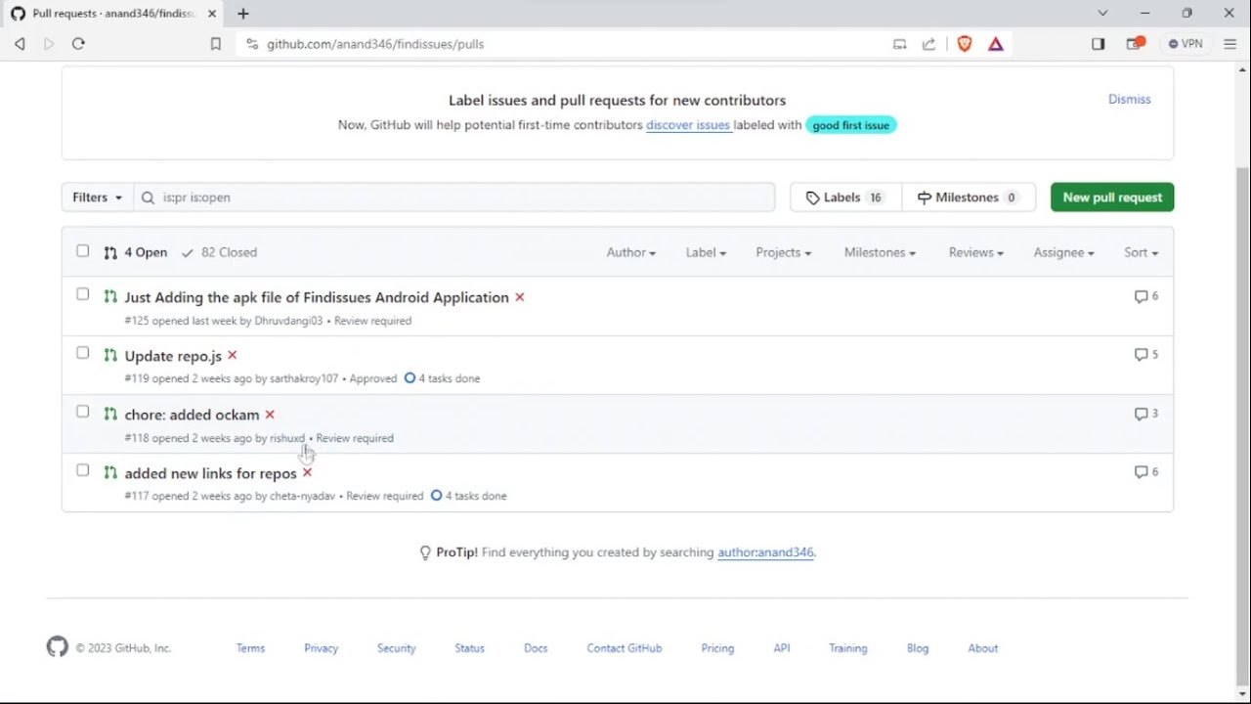Dismiss the new contributors banner
The width and height of the screenshot is (1251, 704).
click(x=1129, y=99)
